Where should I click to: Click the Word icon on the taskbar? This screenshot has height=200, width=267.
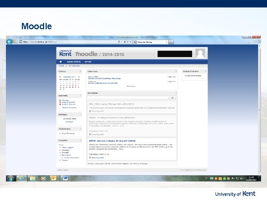coord(65,178)
